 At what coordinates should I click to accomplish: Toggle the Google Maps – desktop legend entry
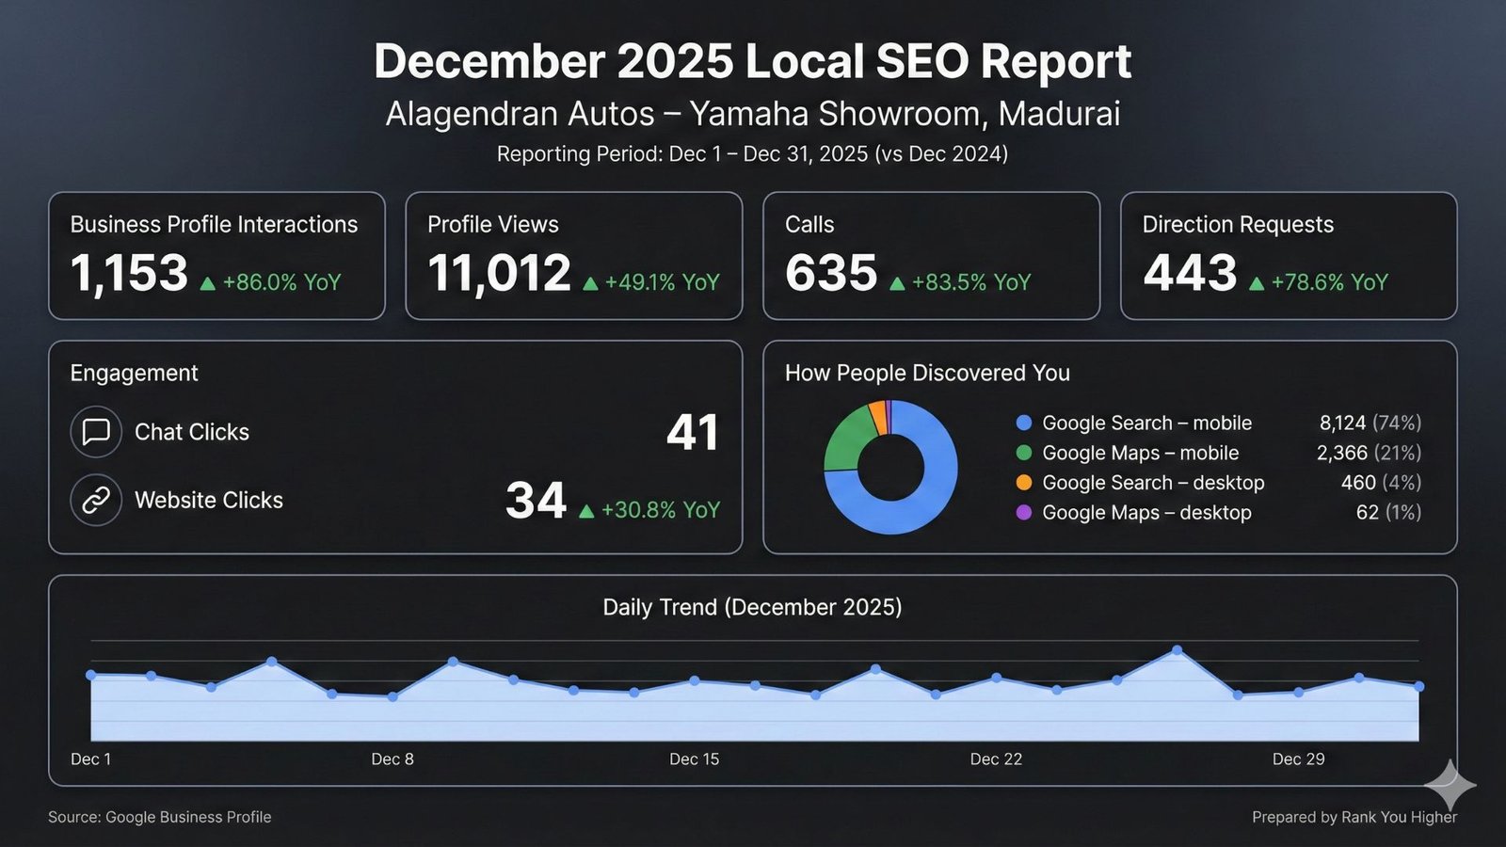tap(1146, 513)
